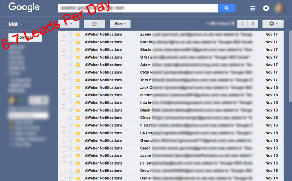Open the Mail dropdown menu
The width and height of the screenshot is (292, 181).
(x=15, y=24)
